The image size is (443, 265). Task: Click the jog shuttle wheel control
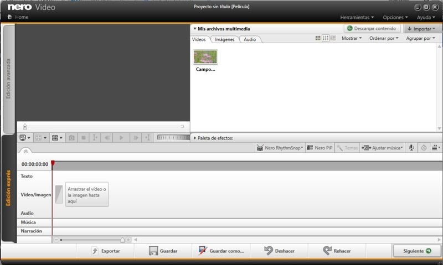[x=173, y=137]
